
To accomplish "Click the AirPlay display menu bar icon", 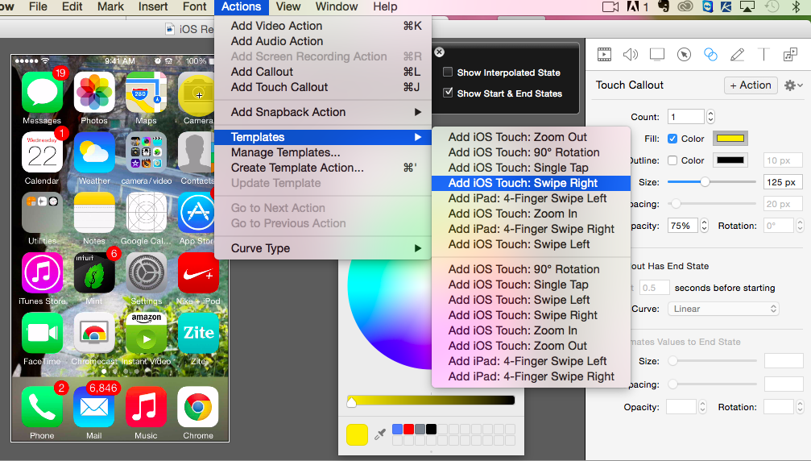I will [x=747, y=6].
